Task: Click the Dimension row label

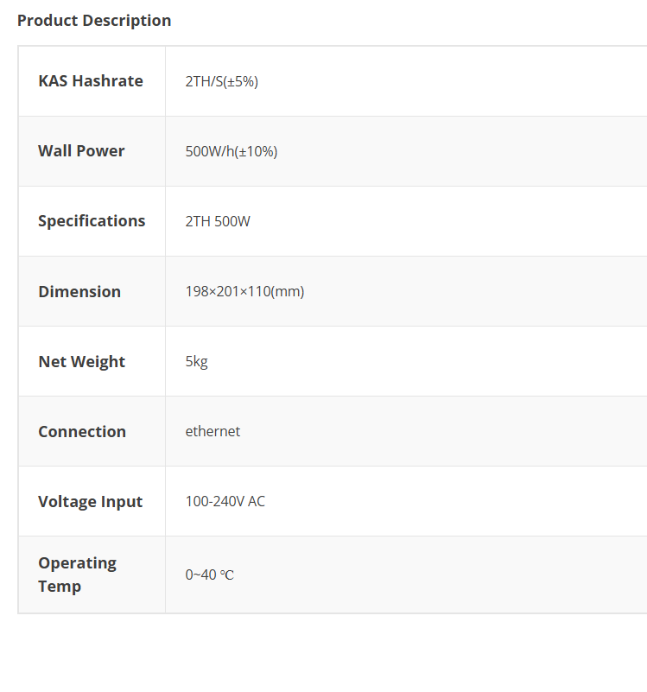Action: 79,292
